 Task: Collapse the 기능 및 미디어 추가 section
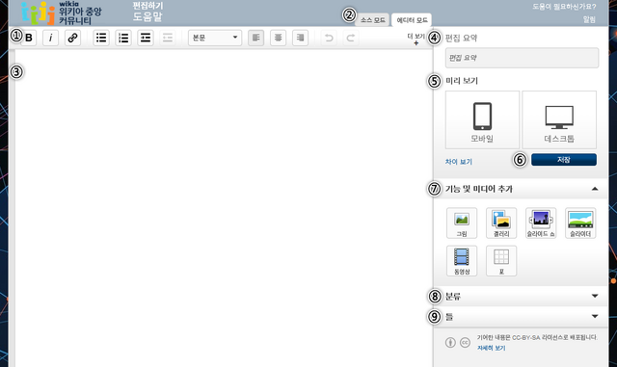[595, 189]
